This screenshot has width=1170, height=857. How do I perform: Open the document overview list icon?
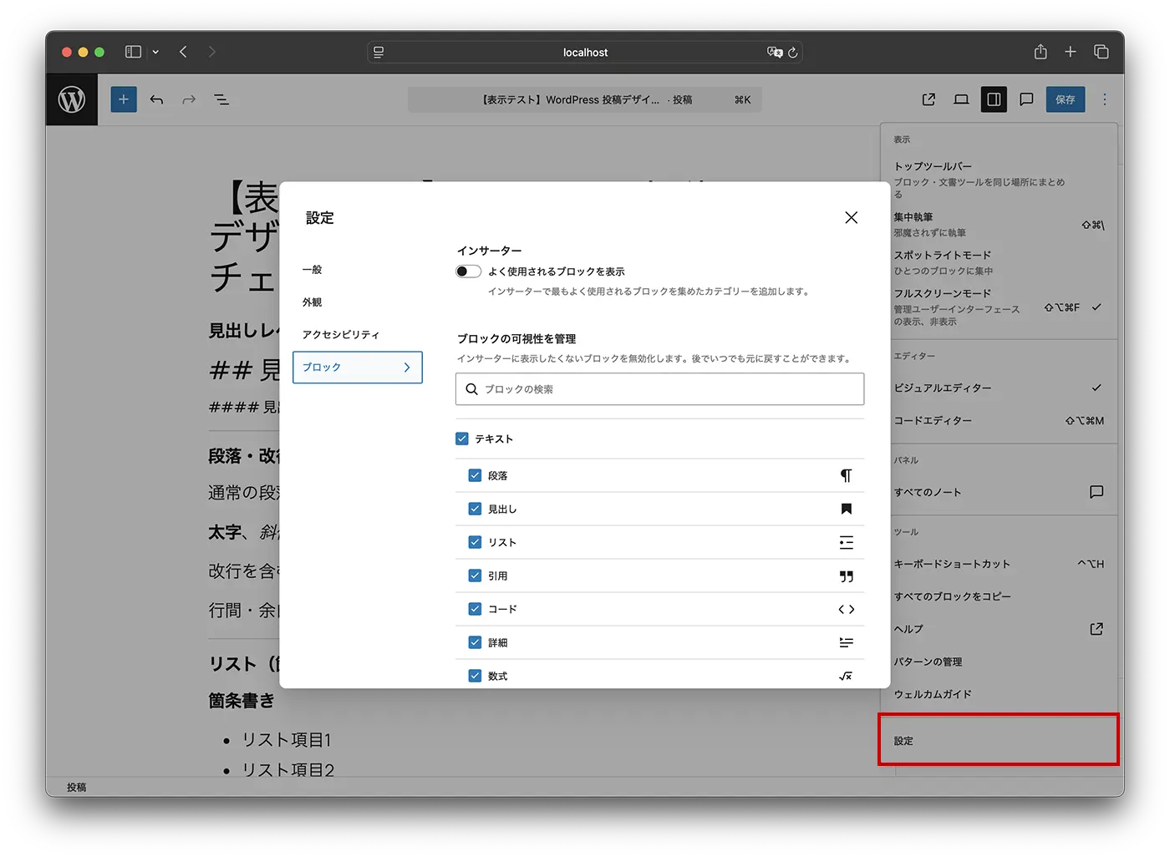point(221,99)
